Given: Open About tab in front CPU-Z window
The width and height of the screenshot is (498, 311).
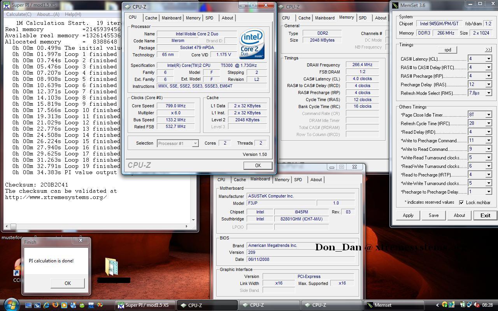Looking at the screenshot, I should (228, 18).
